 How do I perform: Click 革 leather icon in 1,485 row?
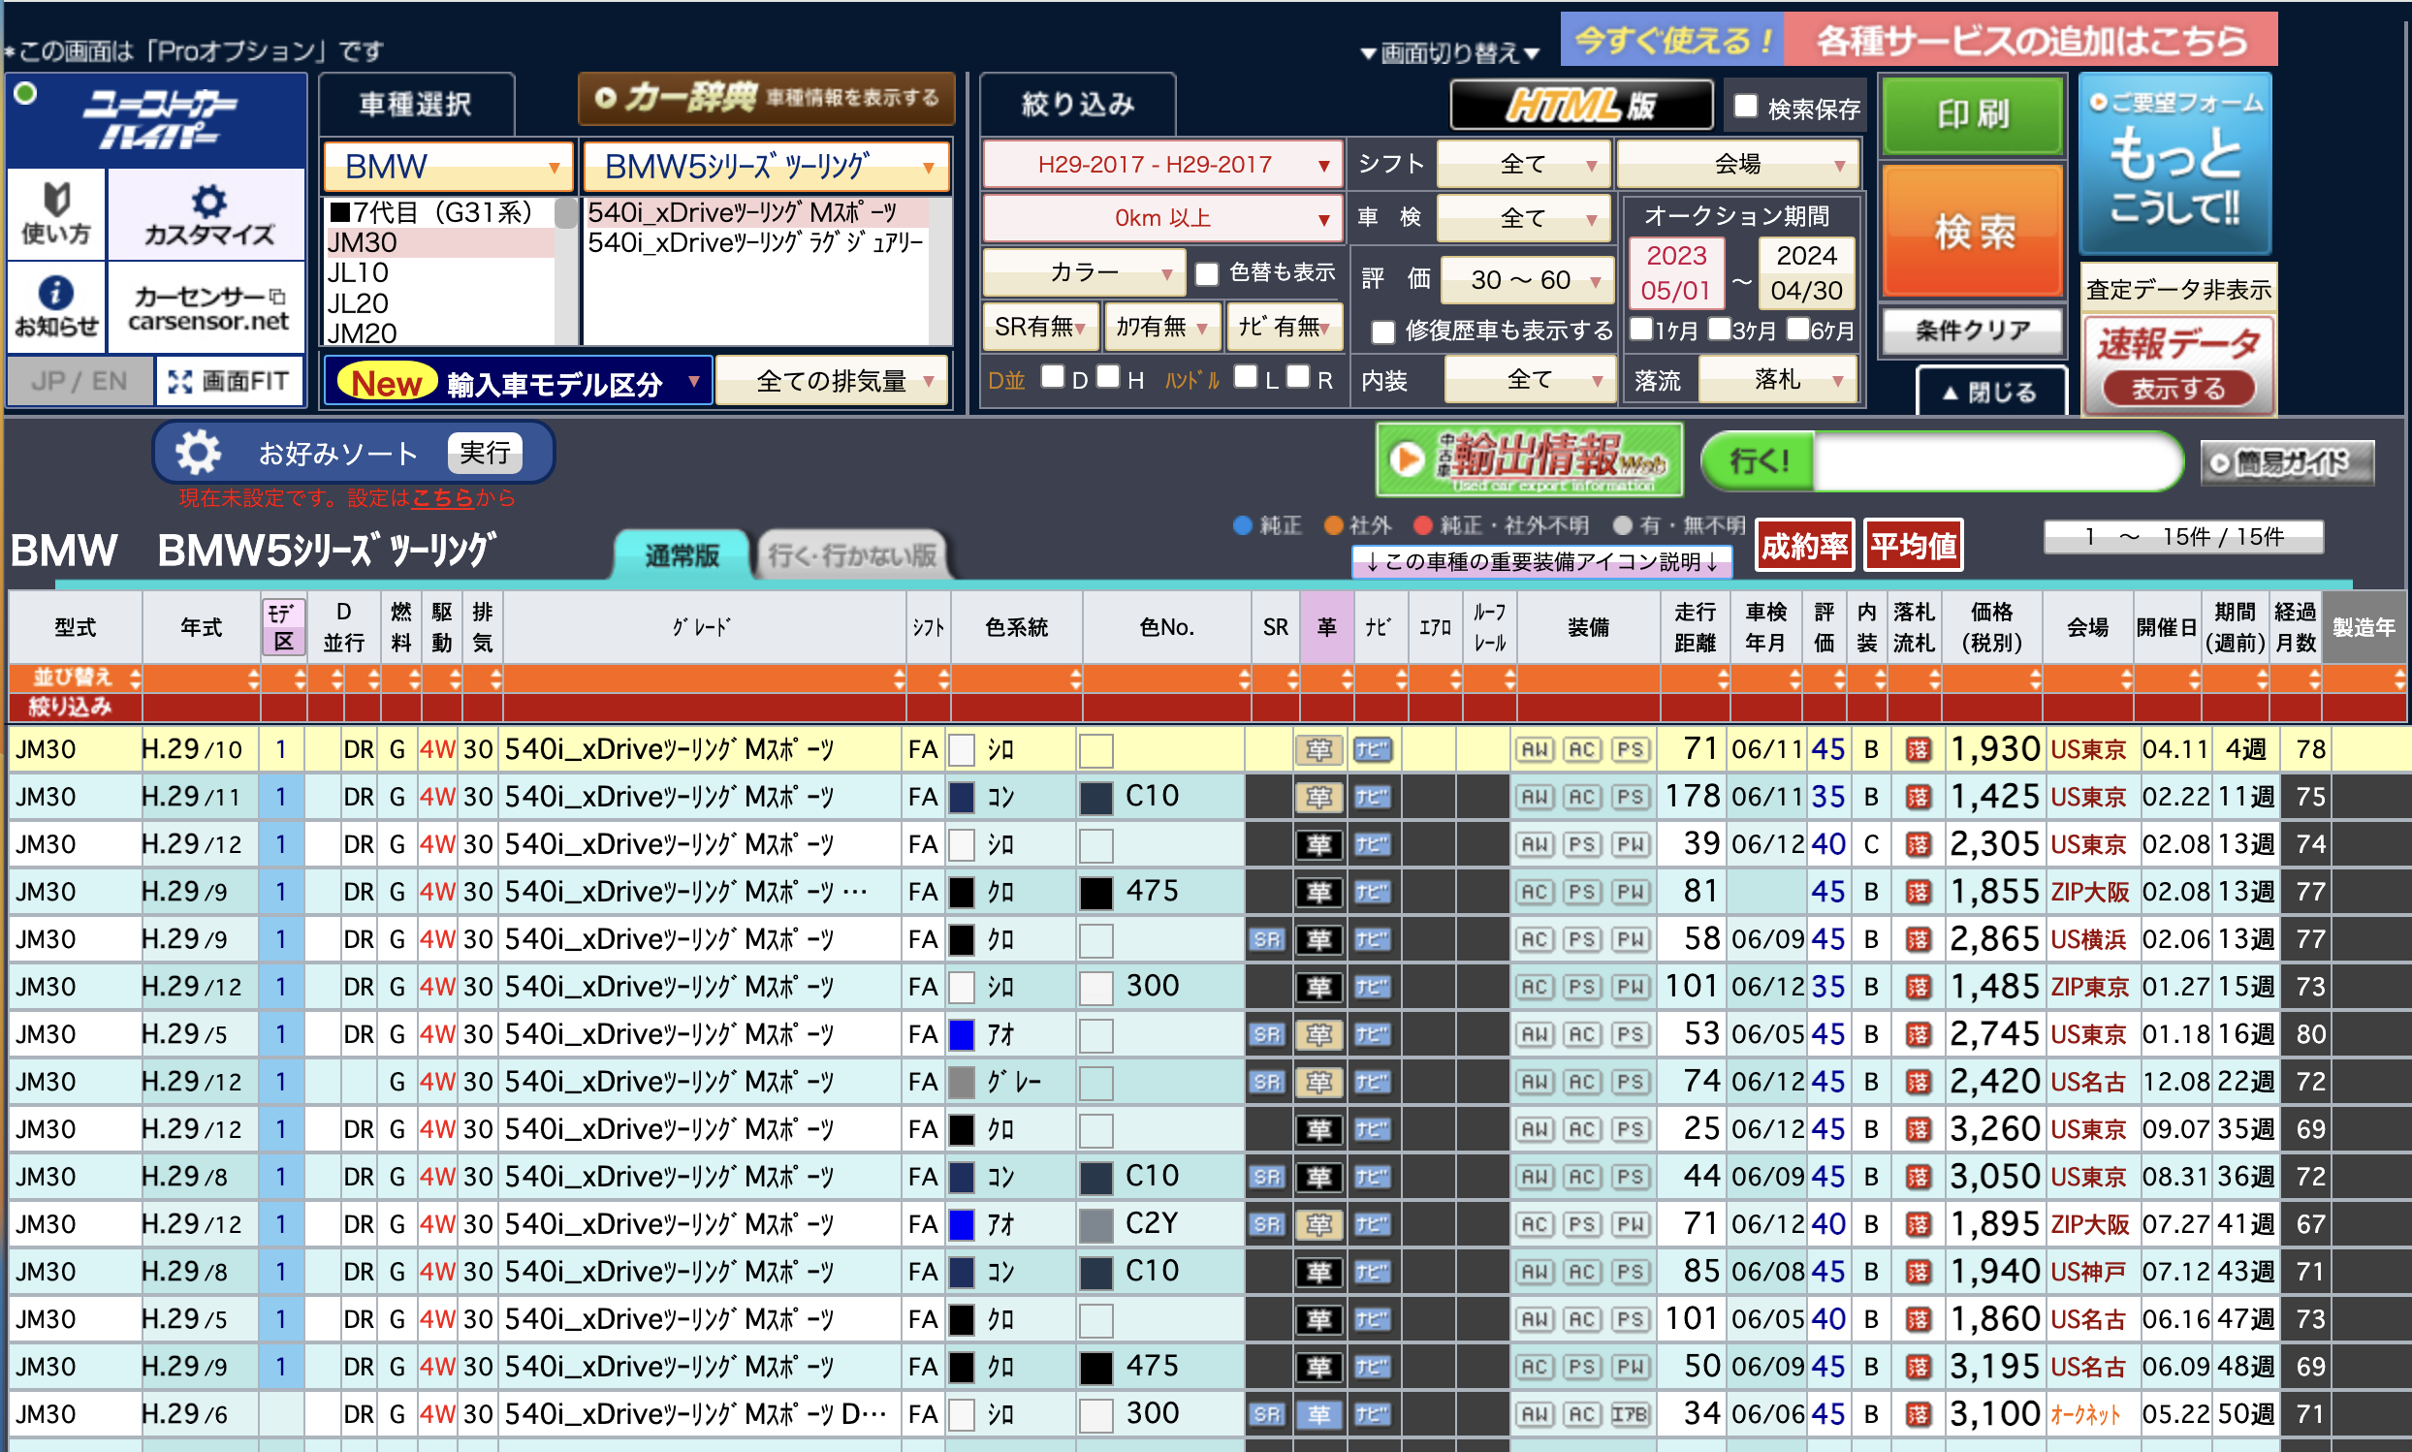[1319, 988]
